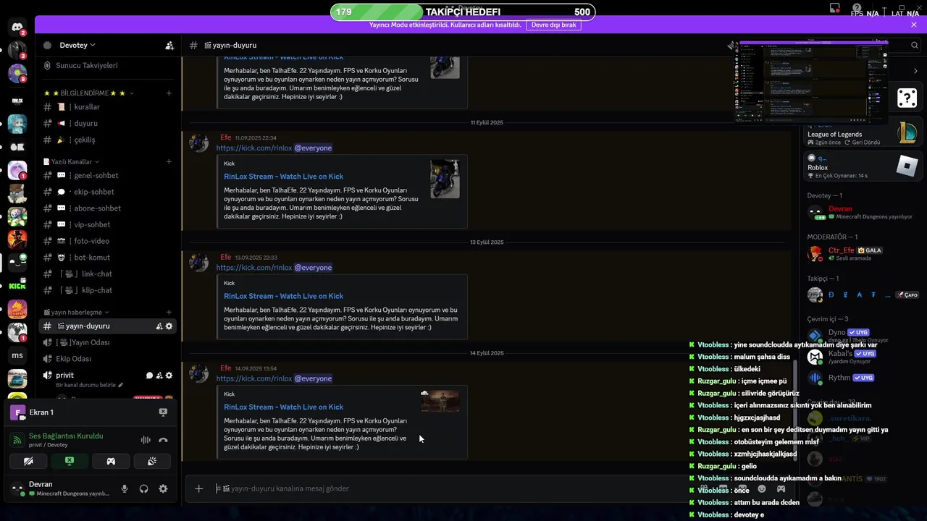Open chat bubble icon on privit channel
This screenshot has height=521, width=927.
click(x=149, y=376)
